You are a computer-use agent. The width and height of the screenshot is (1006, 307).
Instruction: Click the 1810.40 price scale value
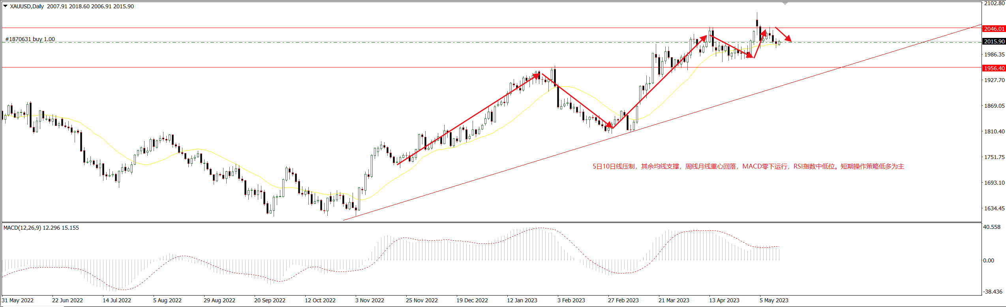(995, 131)
